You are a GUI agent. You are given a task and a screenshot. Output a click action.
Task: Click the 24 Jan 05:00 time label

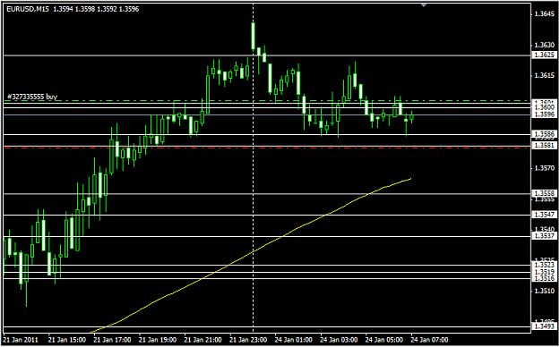(x=384, y=340)
